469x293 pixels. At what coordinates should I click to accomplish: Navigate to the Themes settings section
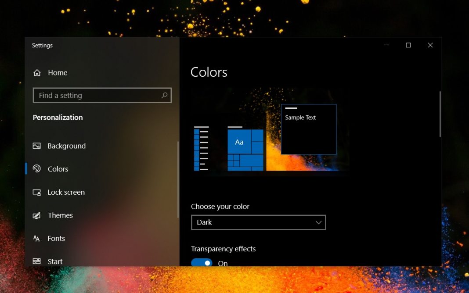coord(60,215)
